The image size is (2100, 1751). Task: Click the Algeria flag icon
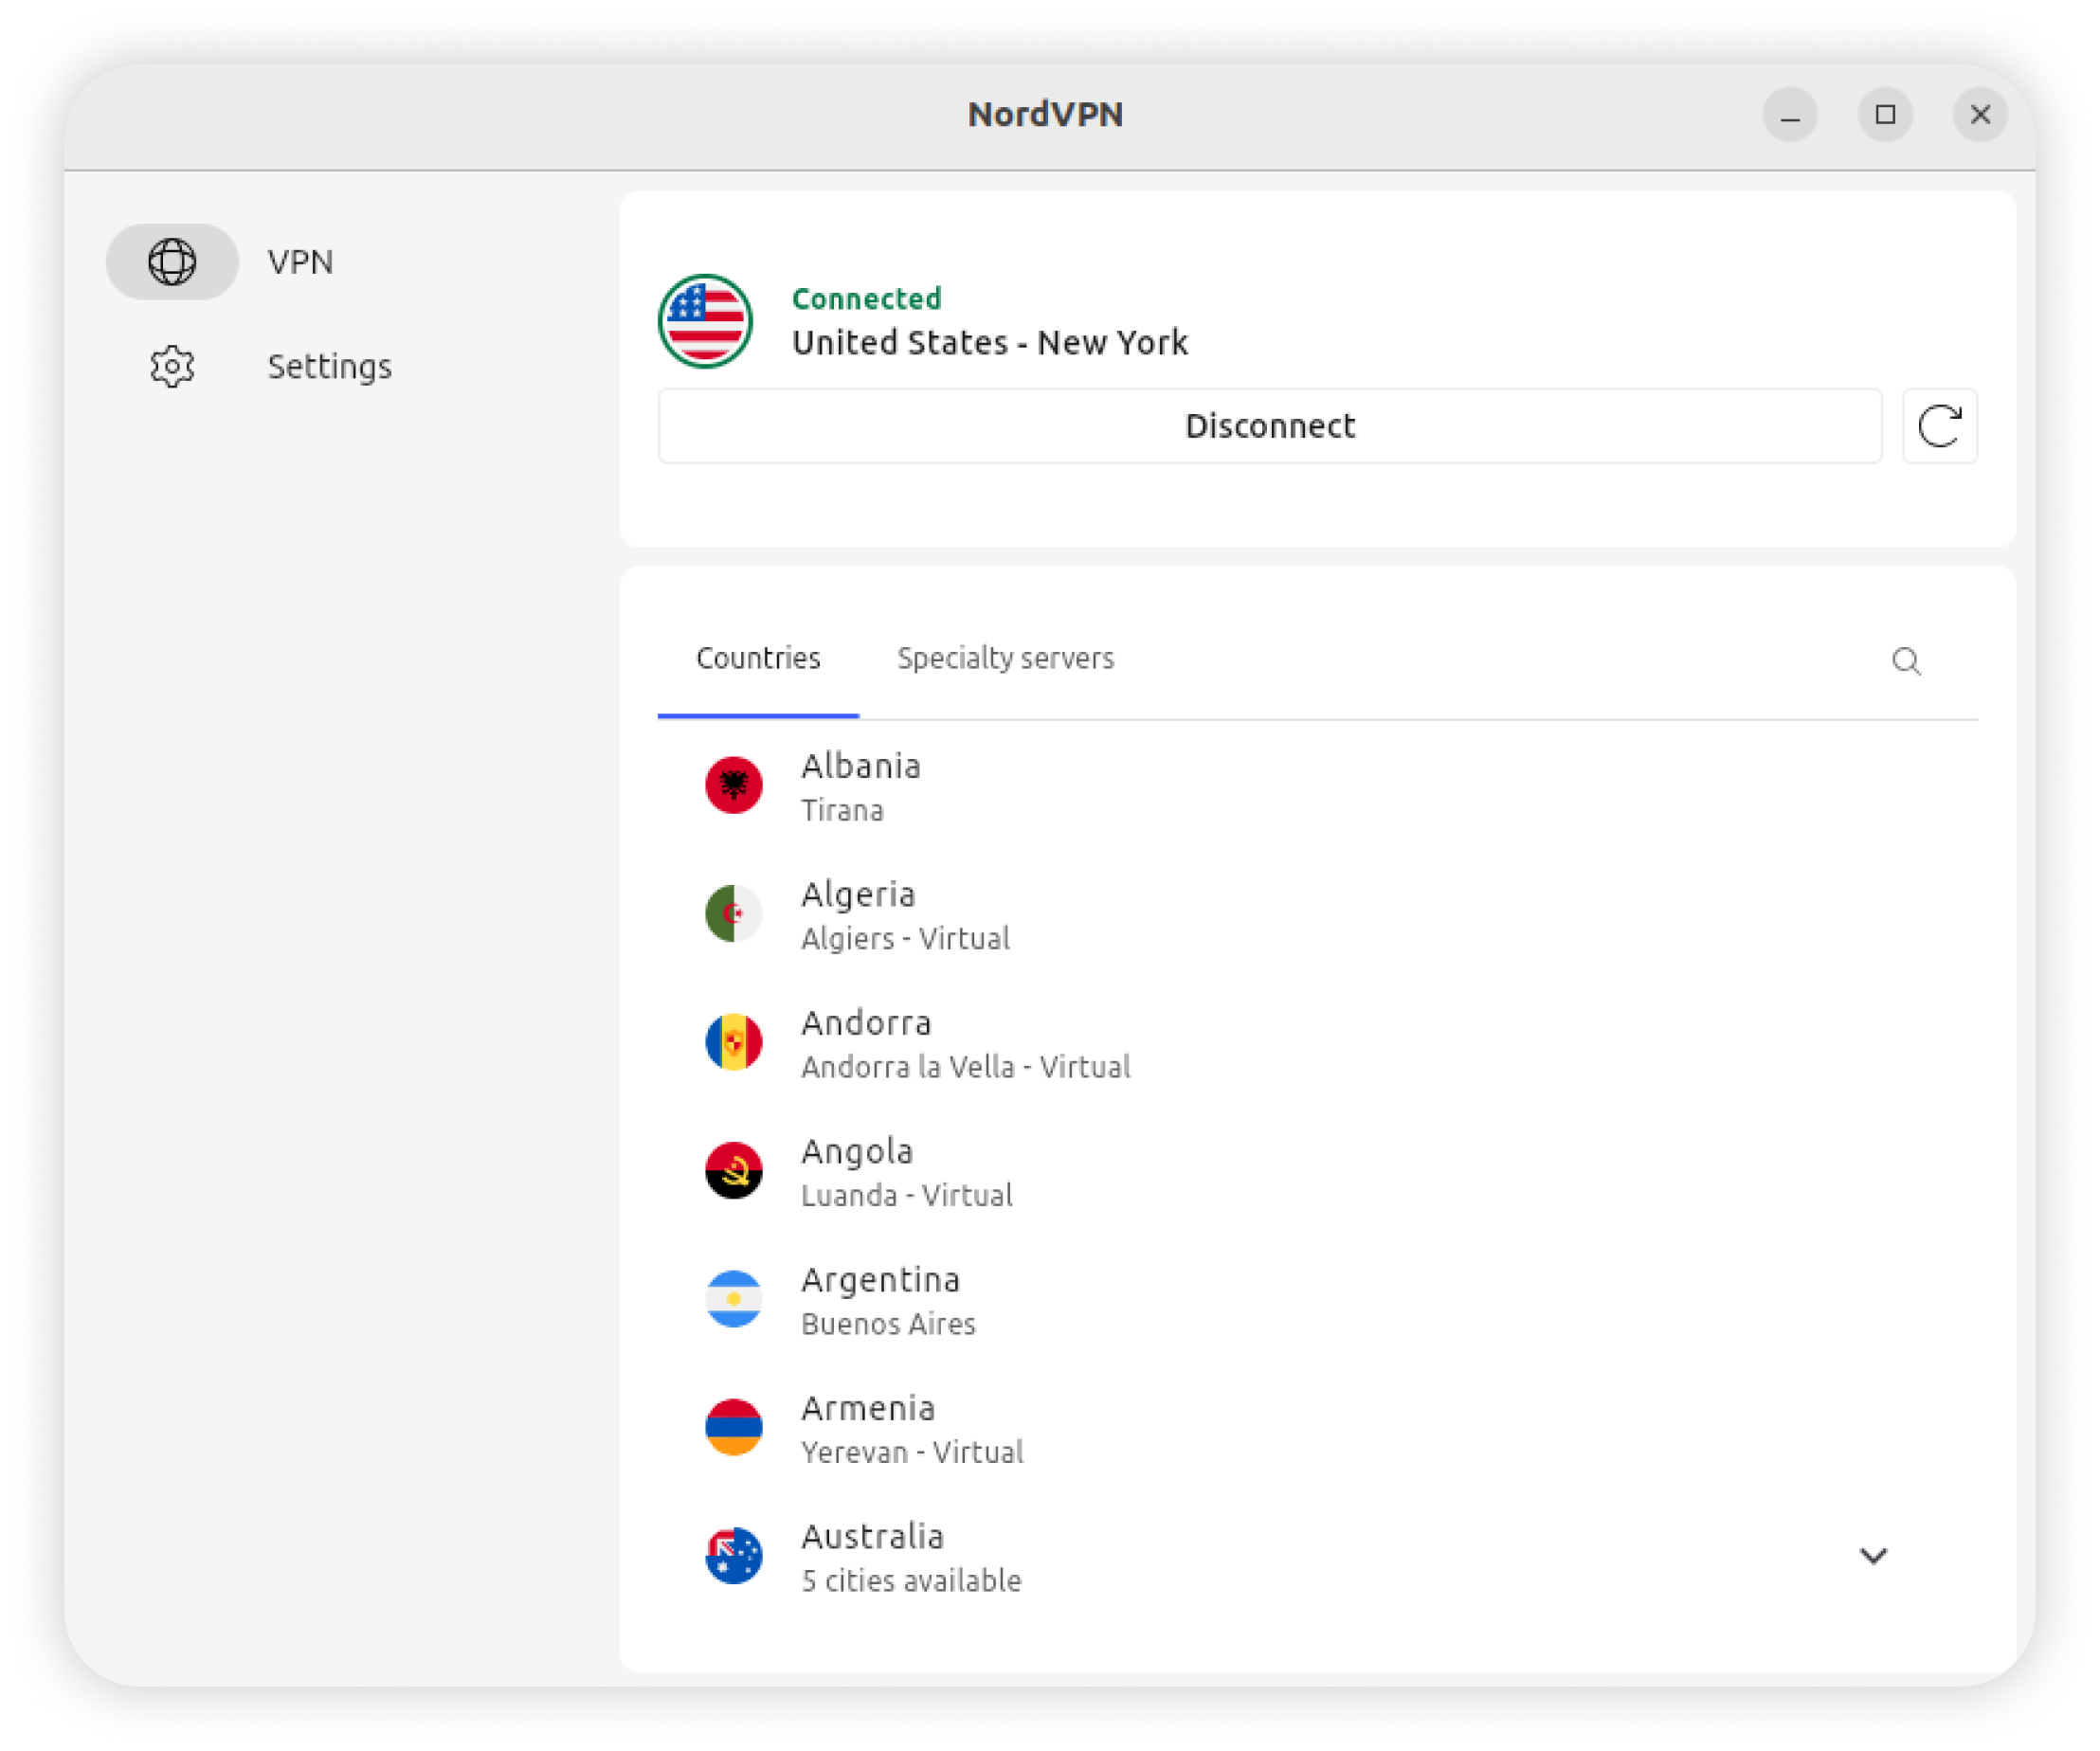(733, 913)
